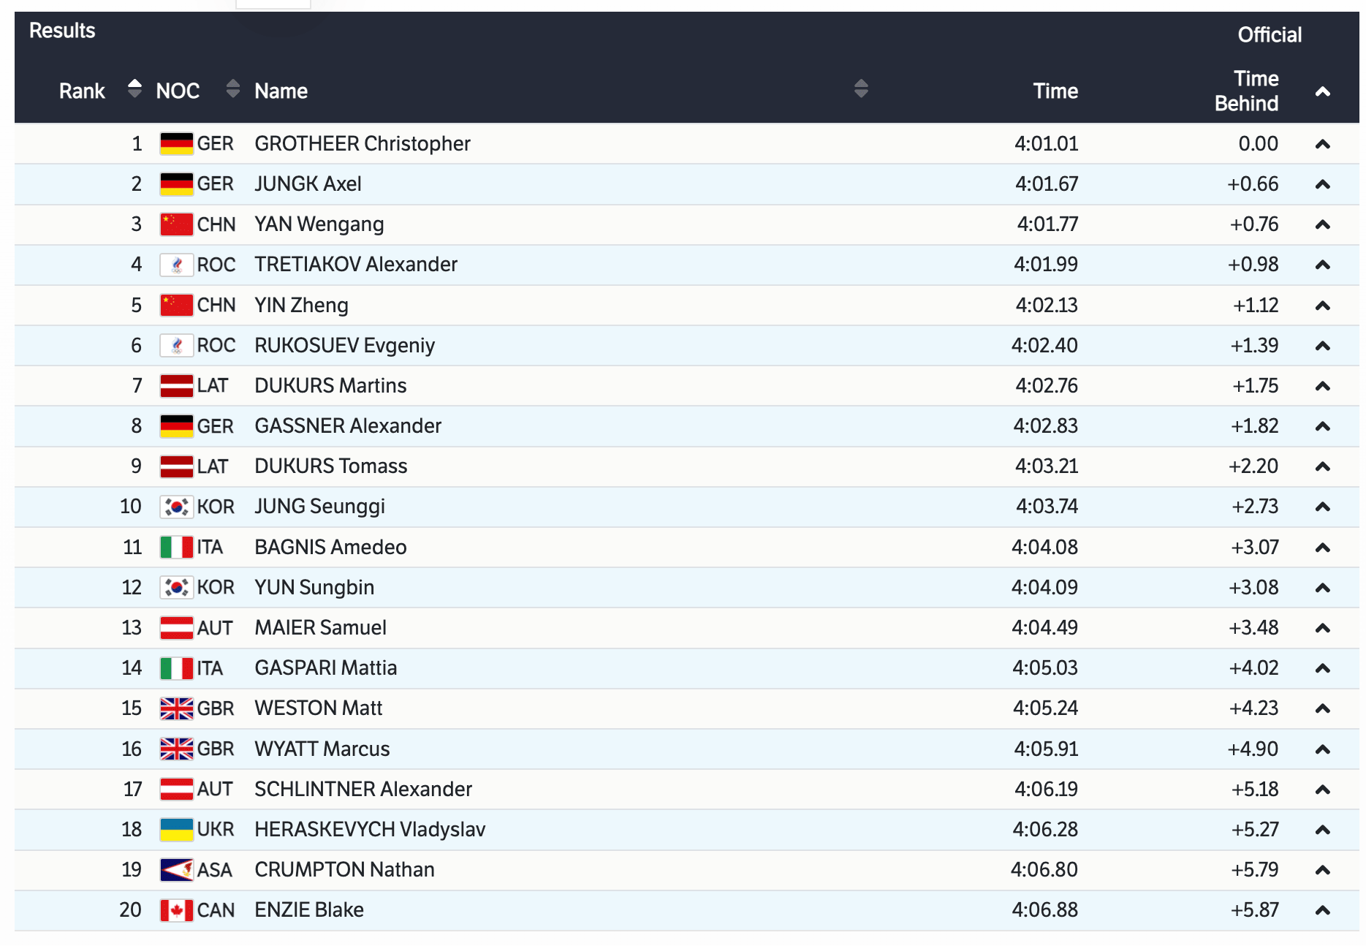Click the Name column sort arrows
Screen dimensions: 1366x946
tap(861, 89)
